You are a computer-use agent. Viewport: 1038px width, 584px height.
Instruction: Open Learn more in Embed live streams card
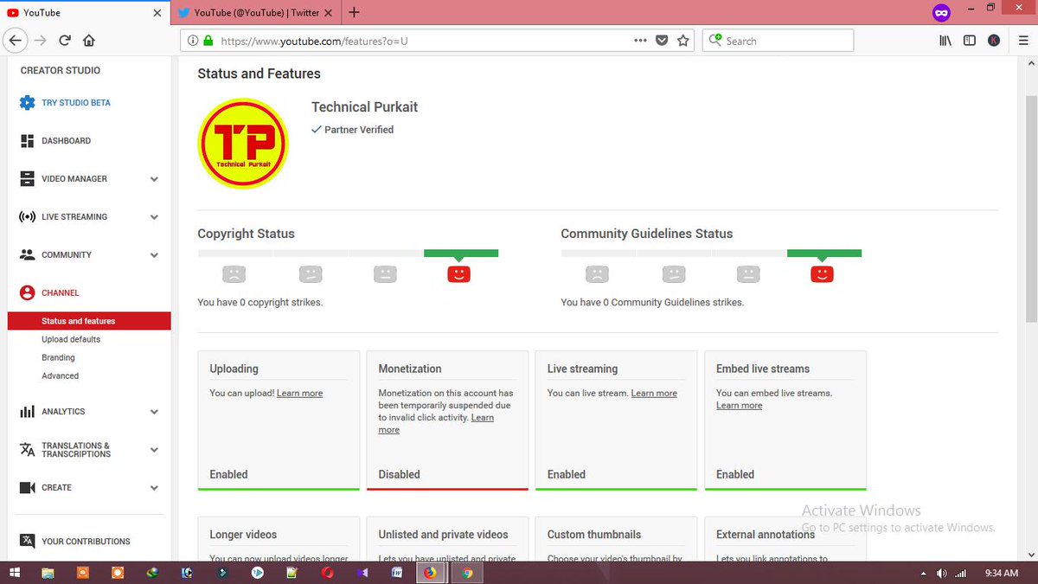click(x=739, y=406)
